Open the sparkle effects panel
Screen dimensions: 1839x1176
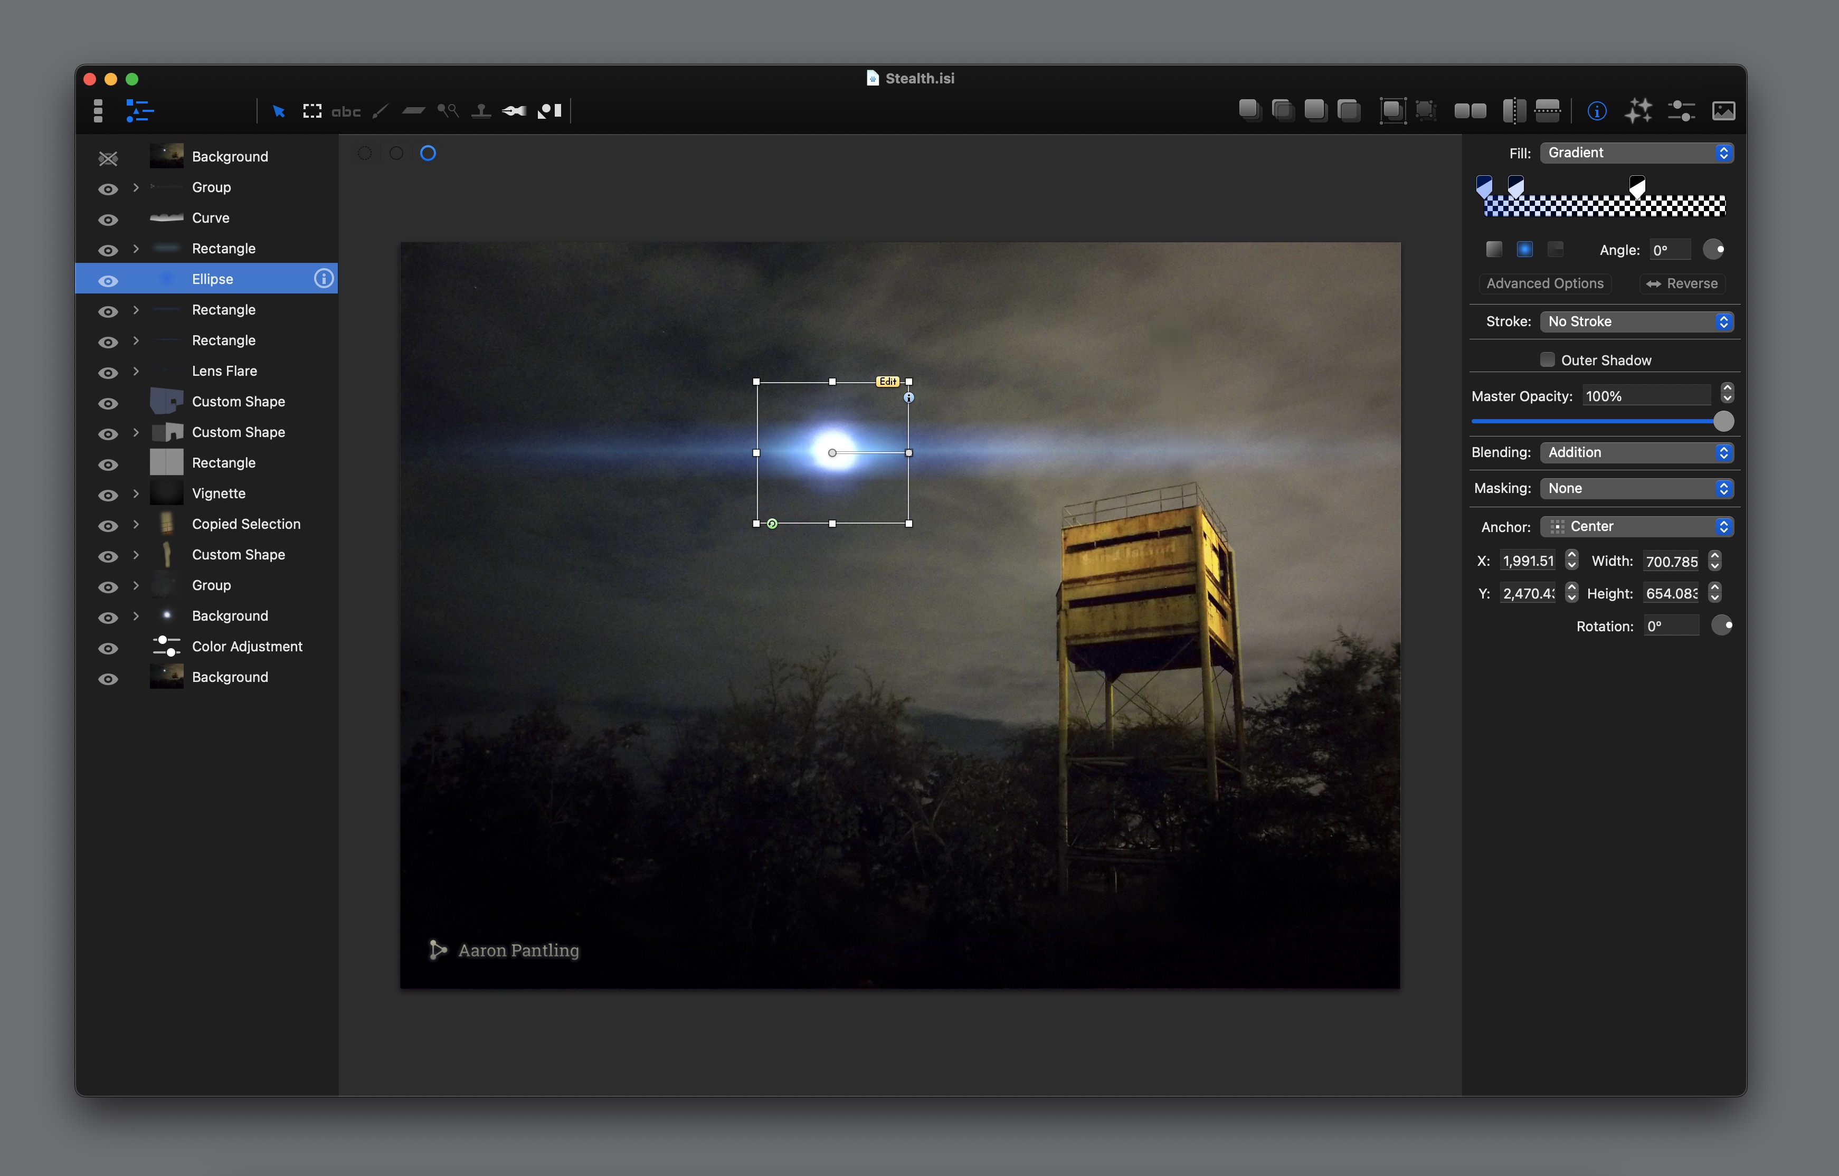tap(1638, 111)
